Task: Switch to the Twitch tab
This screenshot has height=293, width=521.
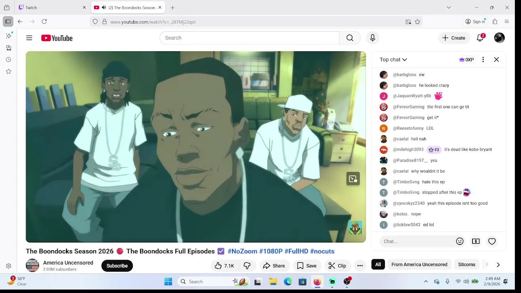Action: [53, 7]
